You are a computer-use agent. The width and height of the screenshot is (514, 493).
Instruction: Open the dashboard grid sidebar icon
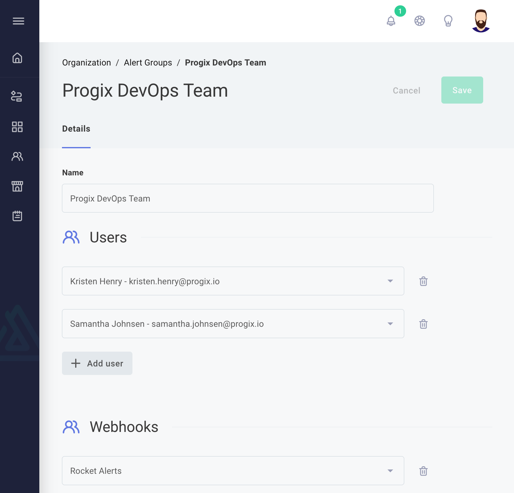[x=17, y=127]
